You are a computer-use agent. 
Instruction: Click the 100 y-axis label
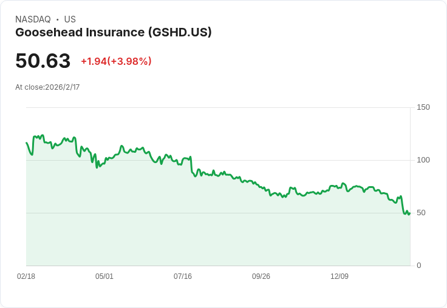pos(423,160)
